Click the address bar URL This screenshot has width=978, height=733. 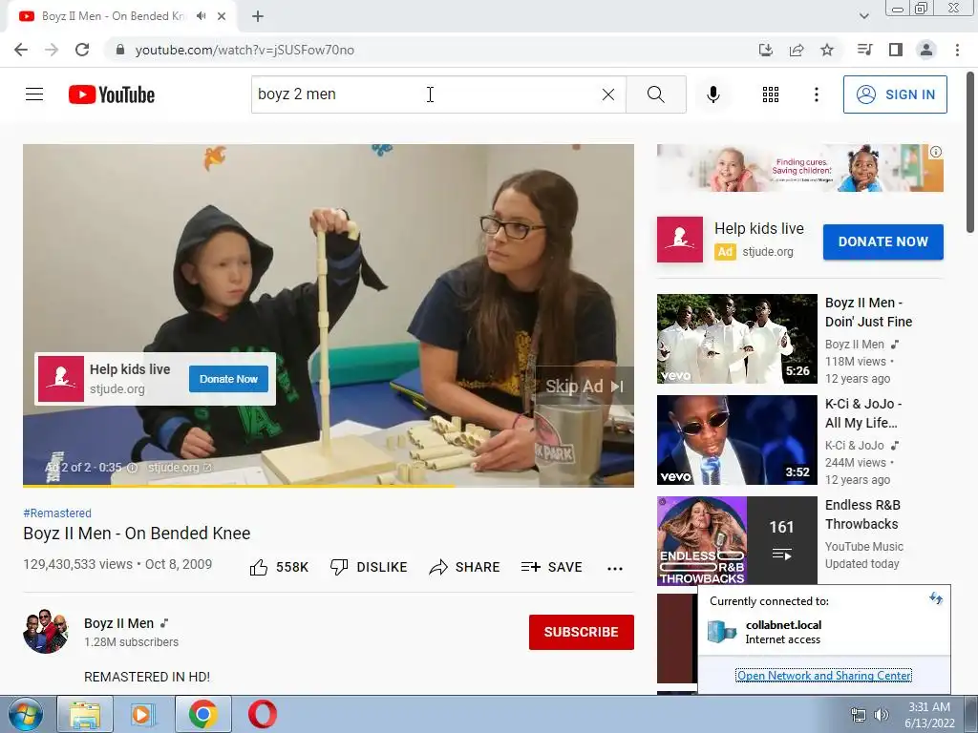tap(244, 50)
